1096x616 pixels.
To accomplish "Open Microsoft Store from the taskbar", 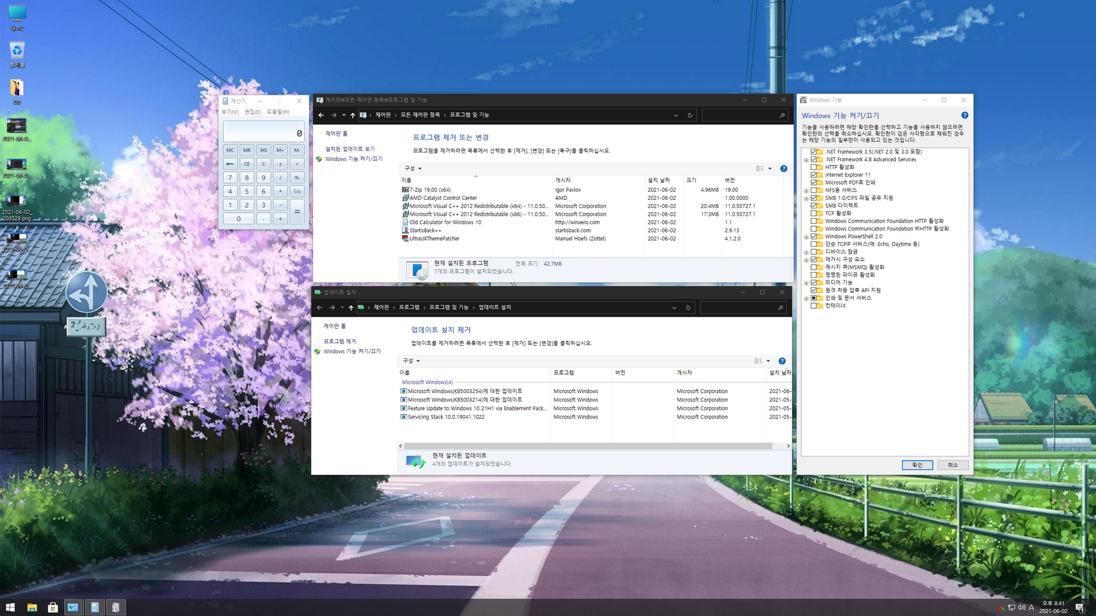I will 53,607.
